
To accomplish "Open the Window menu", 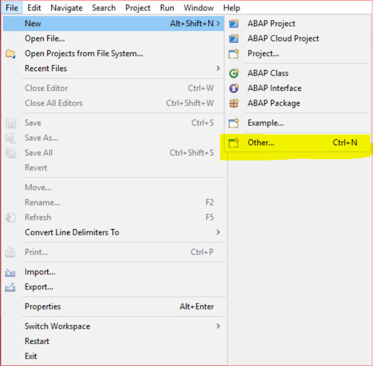I will tap(199, 8).
